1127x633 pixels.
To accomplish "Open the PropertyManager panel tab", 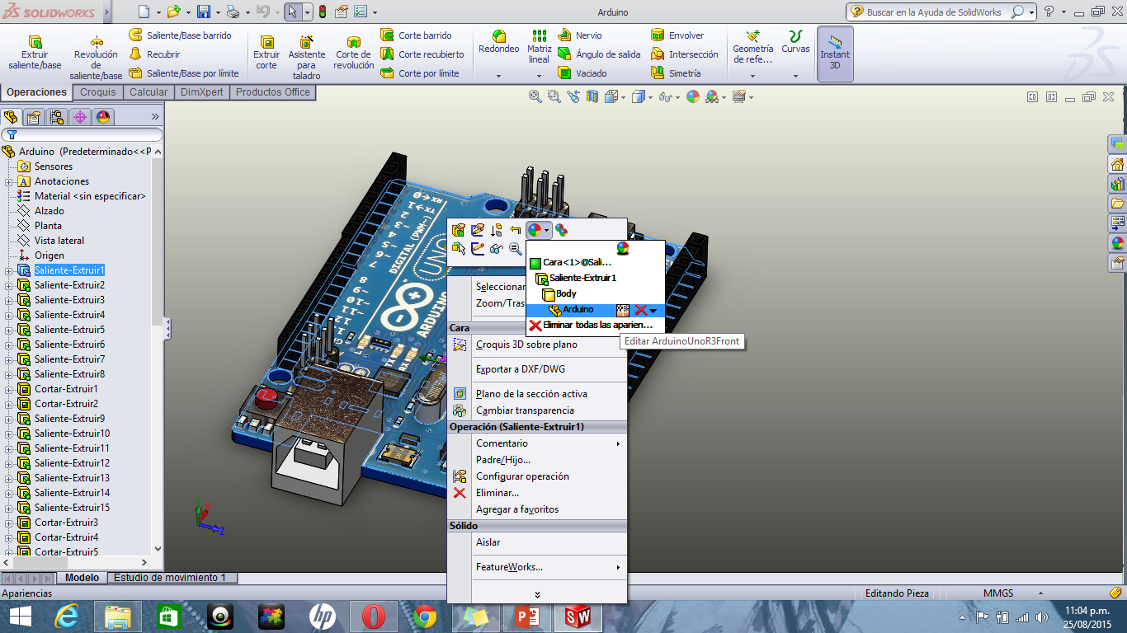I will (34, 117).
